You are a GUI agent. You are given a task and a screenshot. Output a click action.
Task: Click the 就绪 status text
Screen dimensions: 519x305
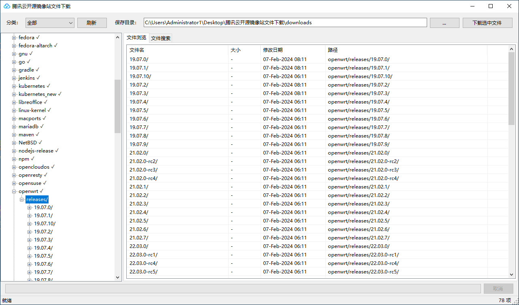coord(7,301)
